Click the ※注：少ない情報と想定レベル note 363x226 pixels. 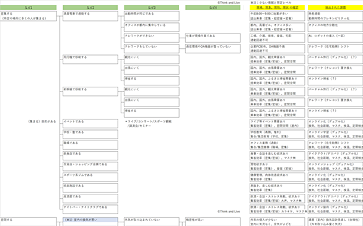[271, 2]
